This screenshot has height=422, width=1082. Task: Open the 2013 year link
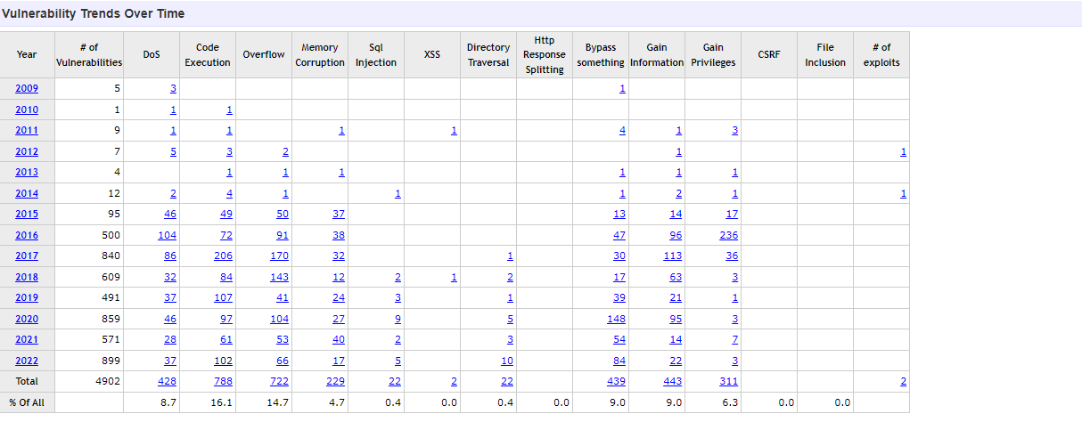[x=27, y=173]
